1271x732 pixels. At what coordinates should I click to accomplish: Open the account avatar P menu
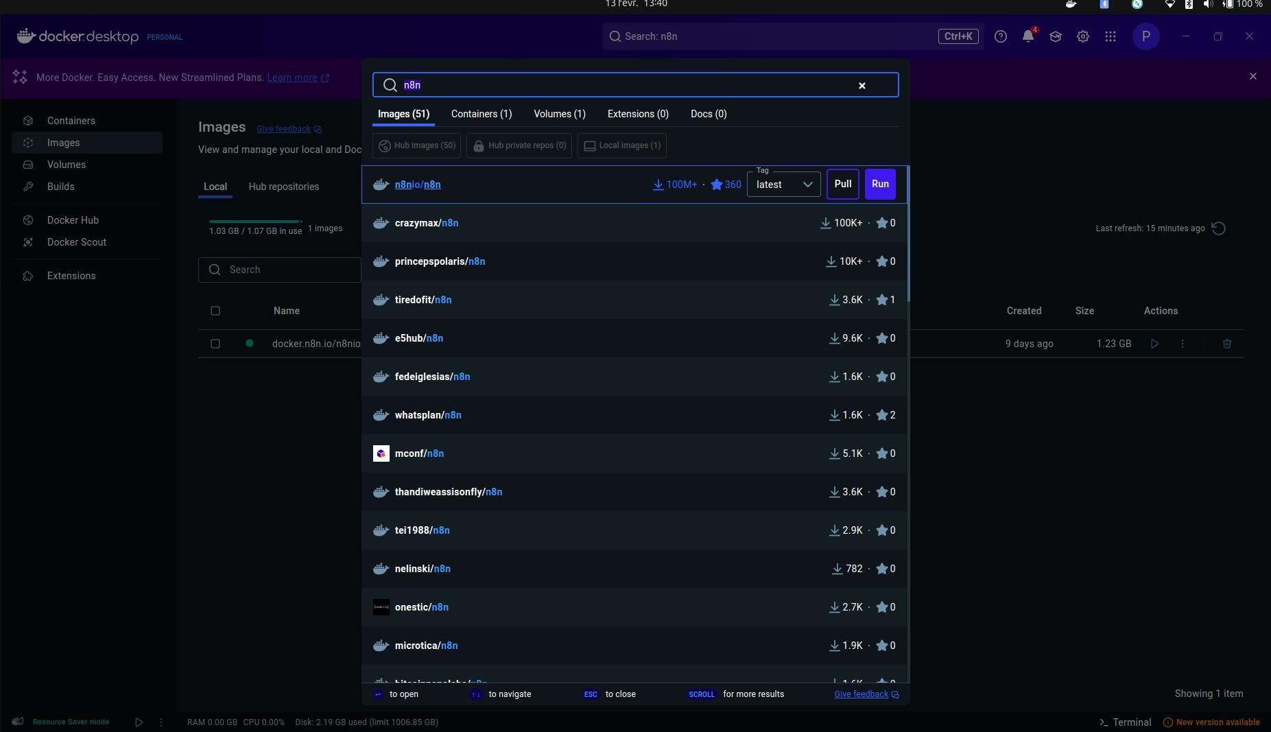pos(1146,36)
